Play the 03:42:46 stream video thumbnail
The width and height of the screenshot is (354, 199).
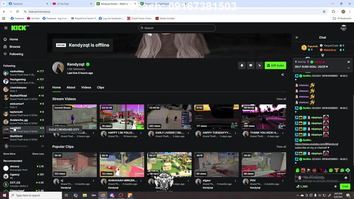pyautogui.click(x=122, y=117)
